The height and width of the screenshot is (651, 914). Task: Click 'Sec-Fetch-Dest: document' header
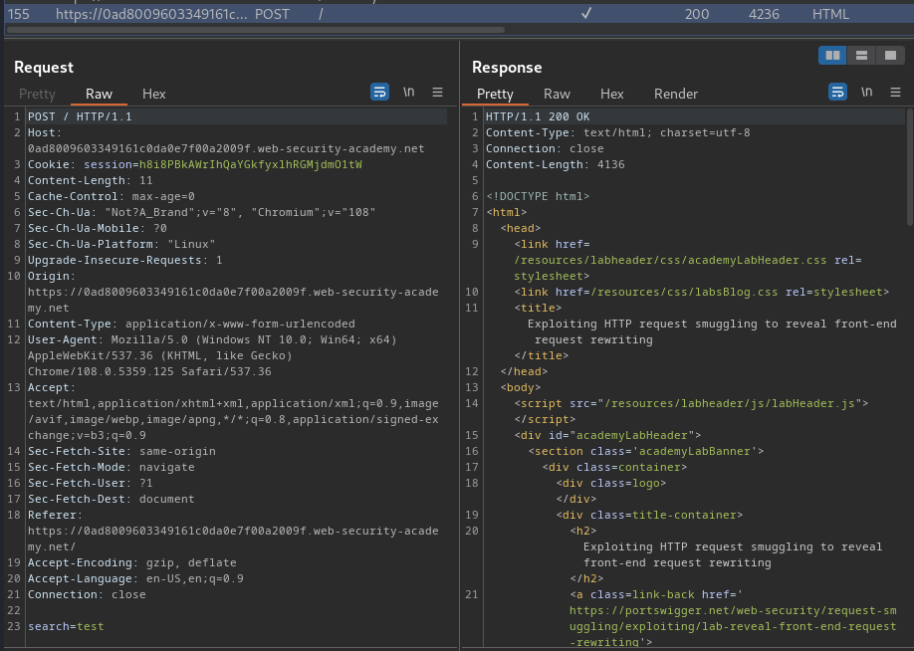pos(111,499)
